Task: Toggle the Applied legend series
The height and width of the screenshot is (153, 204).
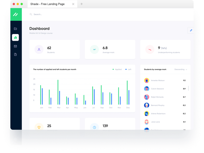Action: 117,69
